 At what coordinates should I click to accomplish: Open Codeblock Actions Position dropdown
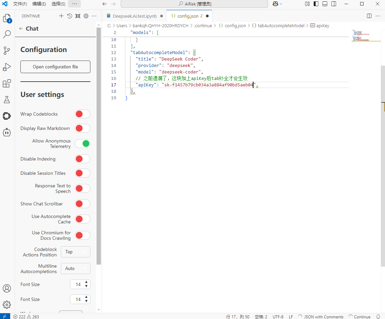click(76, 252)
